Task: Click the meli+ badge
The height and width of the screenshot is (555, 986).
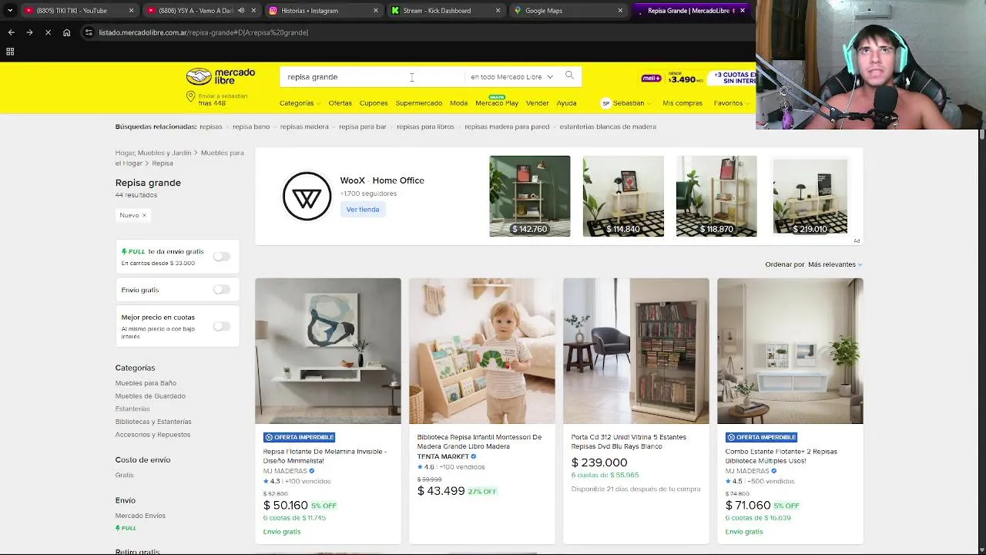Action: (x=651, y=79)
